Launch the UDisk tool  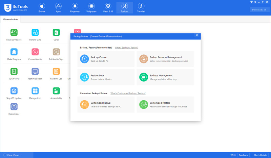tap(56, 32)
